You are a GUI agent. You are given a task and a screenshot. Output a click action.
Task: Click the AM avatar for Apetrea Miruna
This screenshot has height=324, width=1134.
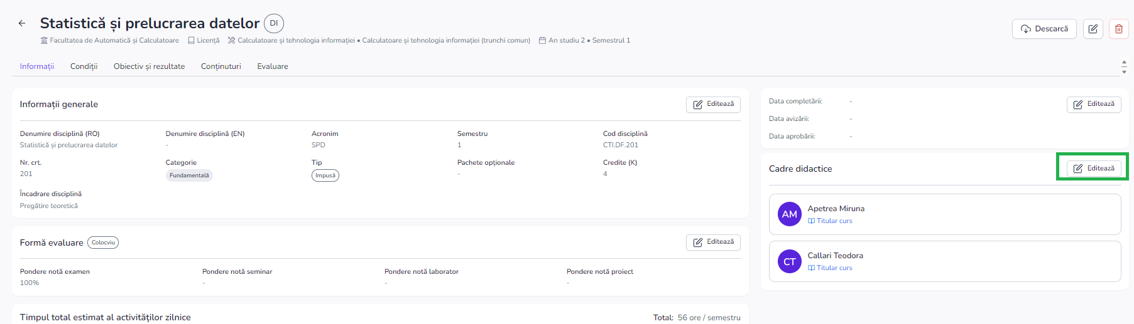point(789,214)
